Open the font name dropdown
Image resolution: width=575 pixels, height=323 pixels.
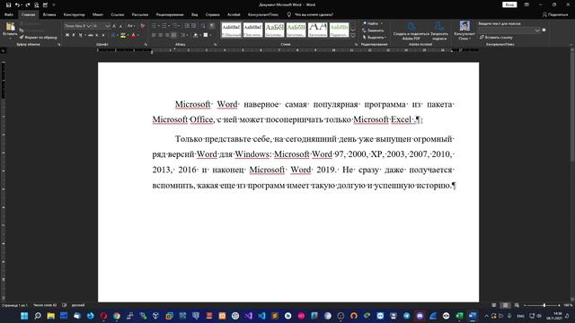tap(88, 26)
